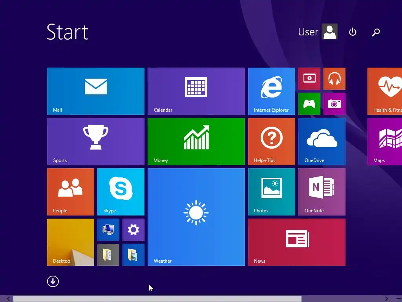
Task: Open the Photos tile
Action: pos(272,192)
